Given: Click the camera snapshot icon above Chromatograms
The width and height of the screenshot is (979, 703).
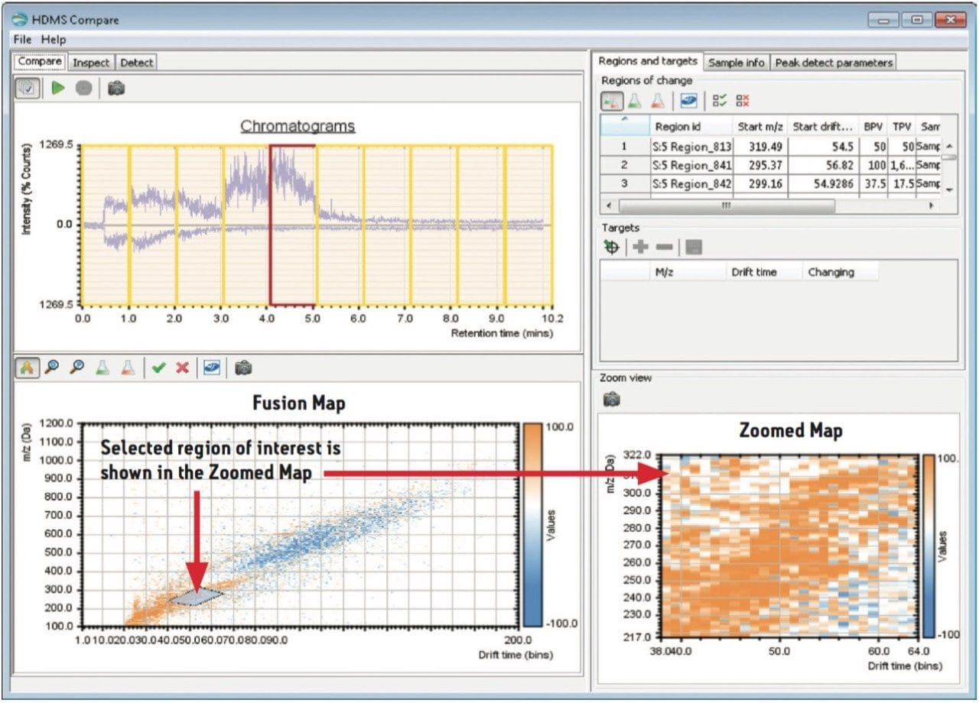Looking at the screenshot, I should [x=116, y=89].
